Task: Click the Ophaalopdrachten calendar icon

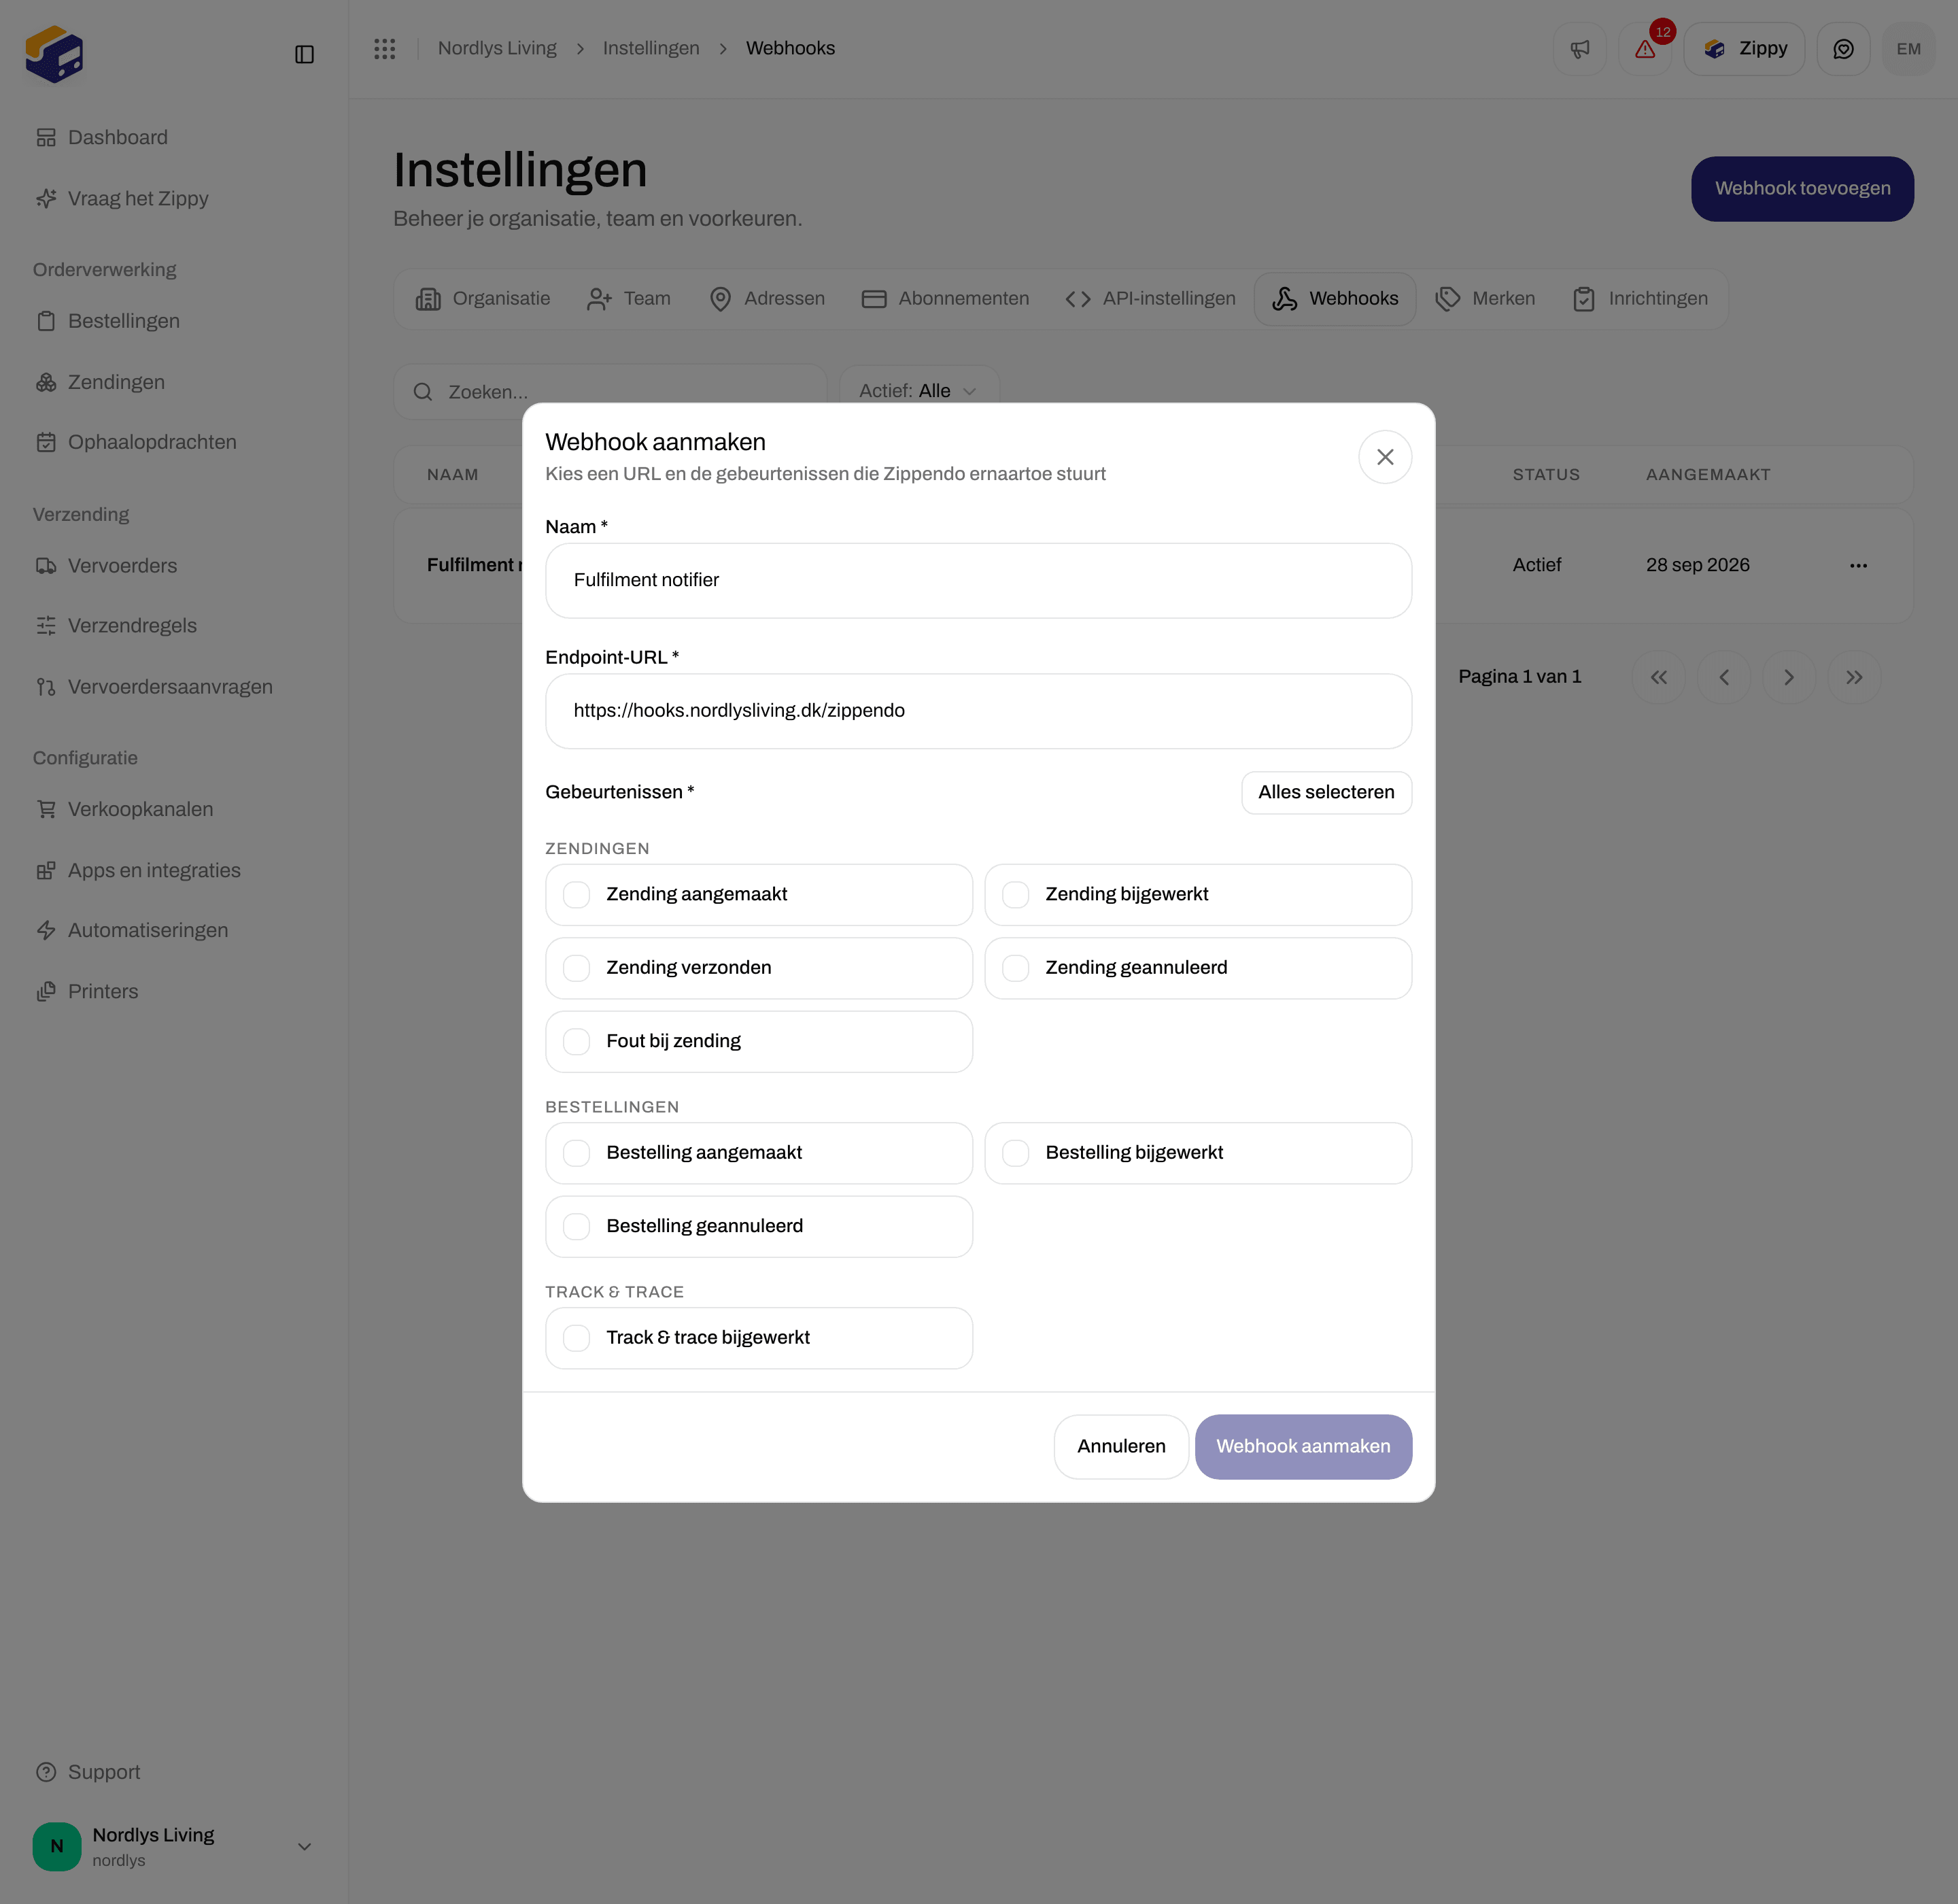Action: pos(46,443)
